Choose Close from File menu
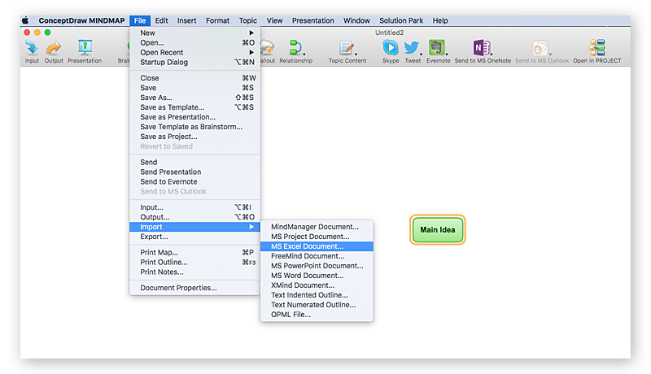This screenshot has width=651, height=374. [195, 78]
